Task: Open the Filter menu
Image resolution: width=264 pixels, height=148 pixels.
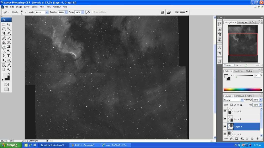Action: 42,7
